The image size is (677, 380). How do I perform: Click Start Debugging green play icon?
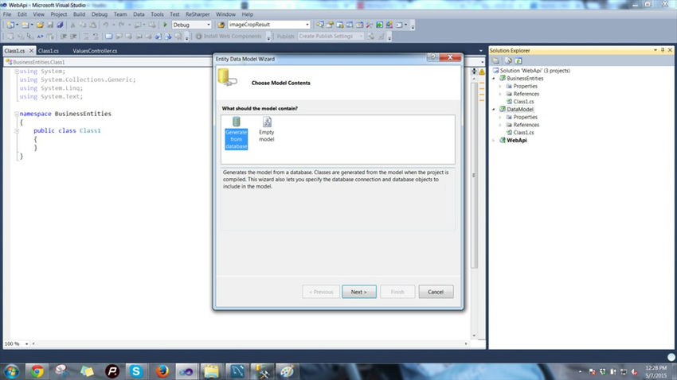(165, 25)
